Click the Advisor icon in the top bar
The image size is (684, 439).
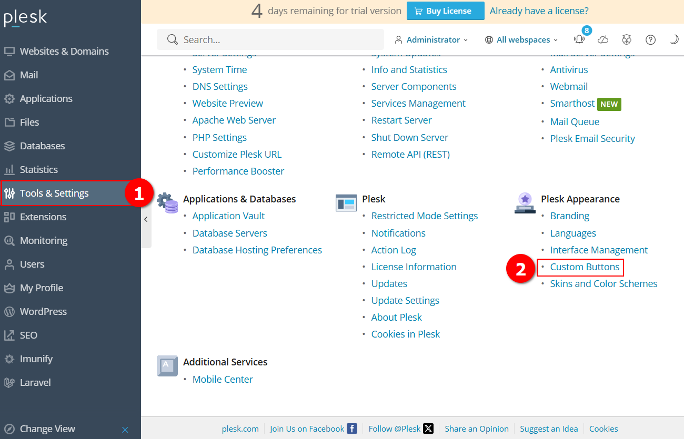pyautogui.click(x=626, y=39)
